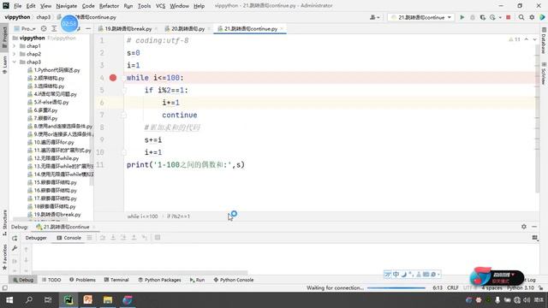Open the File menu
The image size is (548, 308).
17,6
